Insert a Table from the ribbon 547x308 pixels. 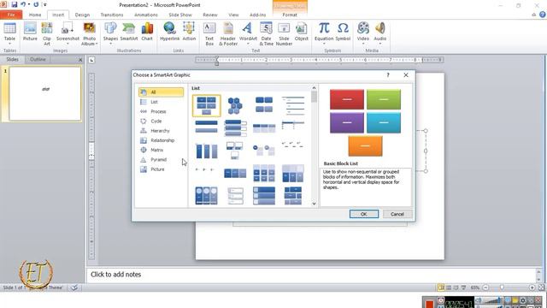pos(9,33)
